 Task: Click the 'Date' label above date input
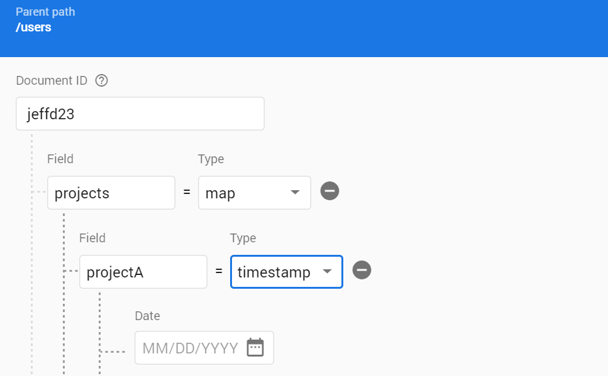click(x=148, y=316)
